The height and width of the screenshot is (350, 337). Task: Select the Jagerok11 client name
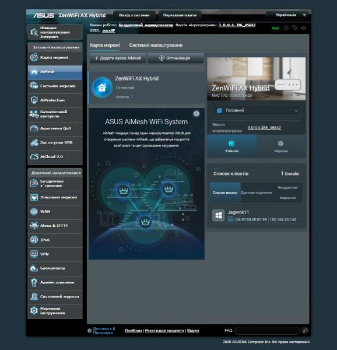click(238, 212)
